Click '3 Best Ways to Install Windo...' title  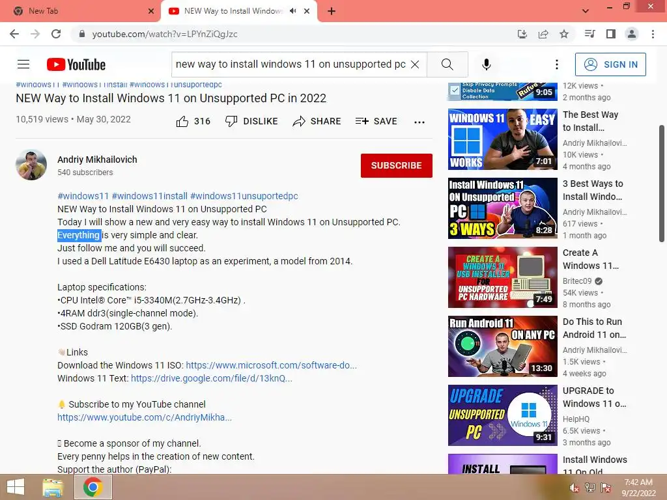(x=593, y=190)
